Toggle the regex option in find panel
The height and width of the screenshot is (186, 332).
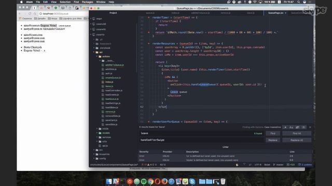(x=285, y=127)
